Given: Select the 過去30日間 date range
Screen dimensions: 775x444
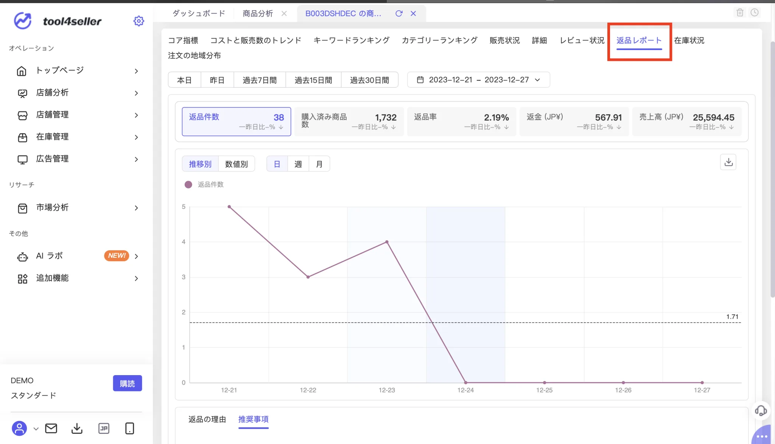Looking at the screenshot, I should pos(370,80).
